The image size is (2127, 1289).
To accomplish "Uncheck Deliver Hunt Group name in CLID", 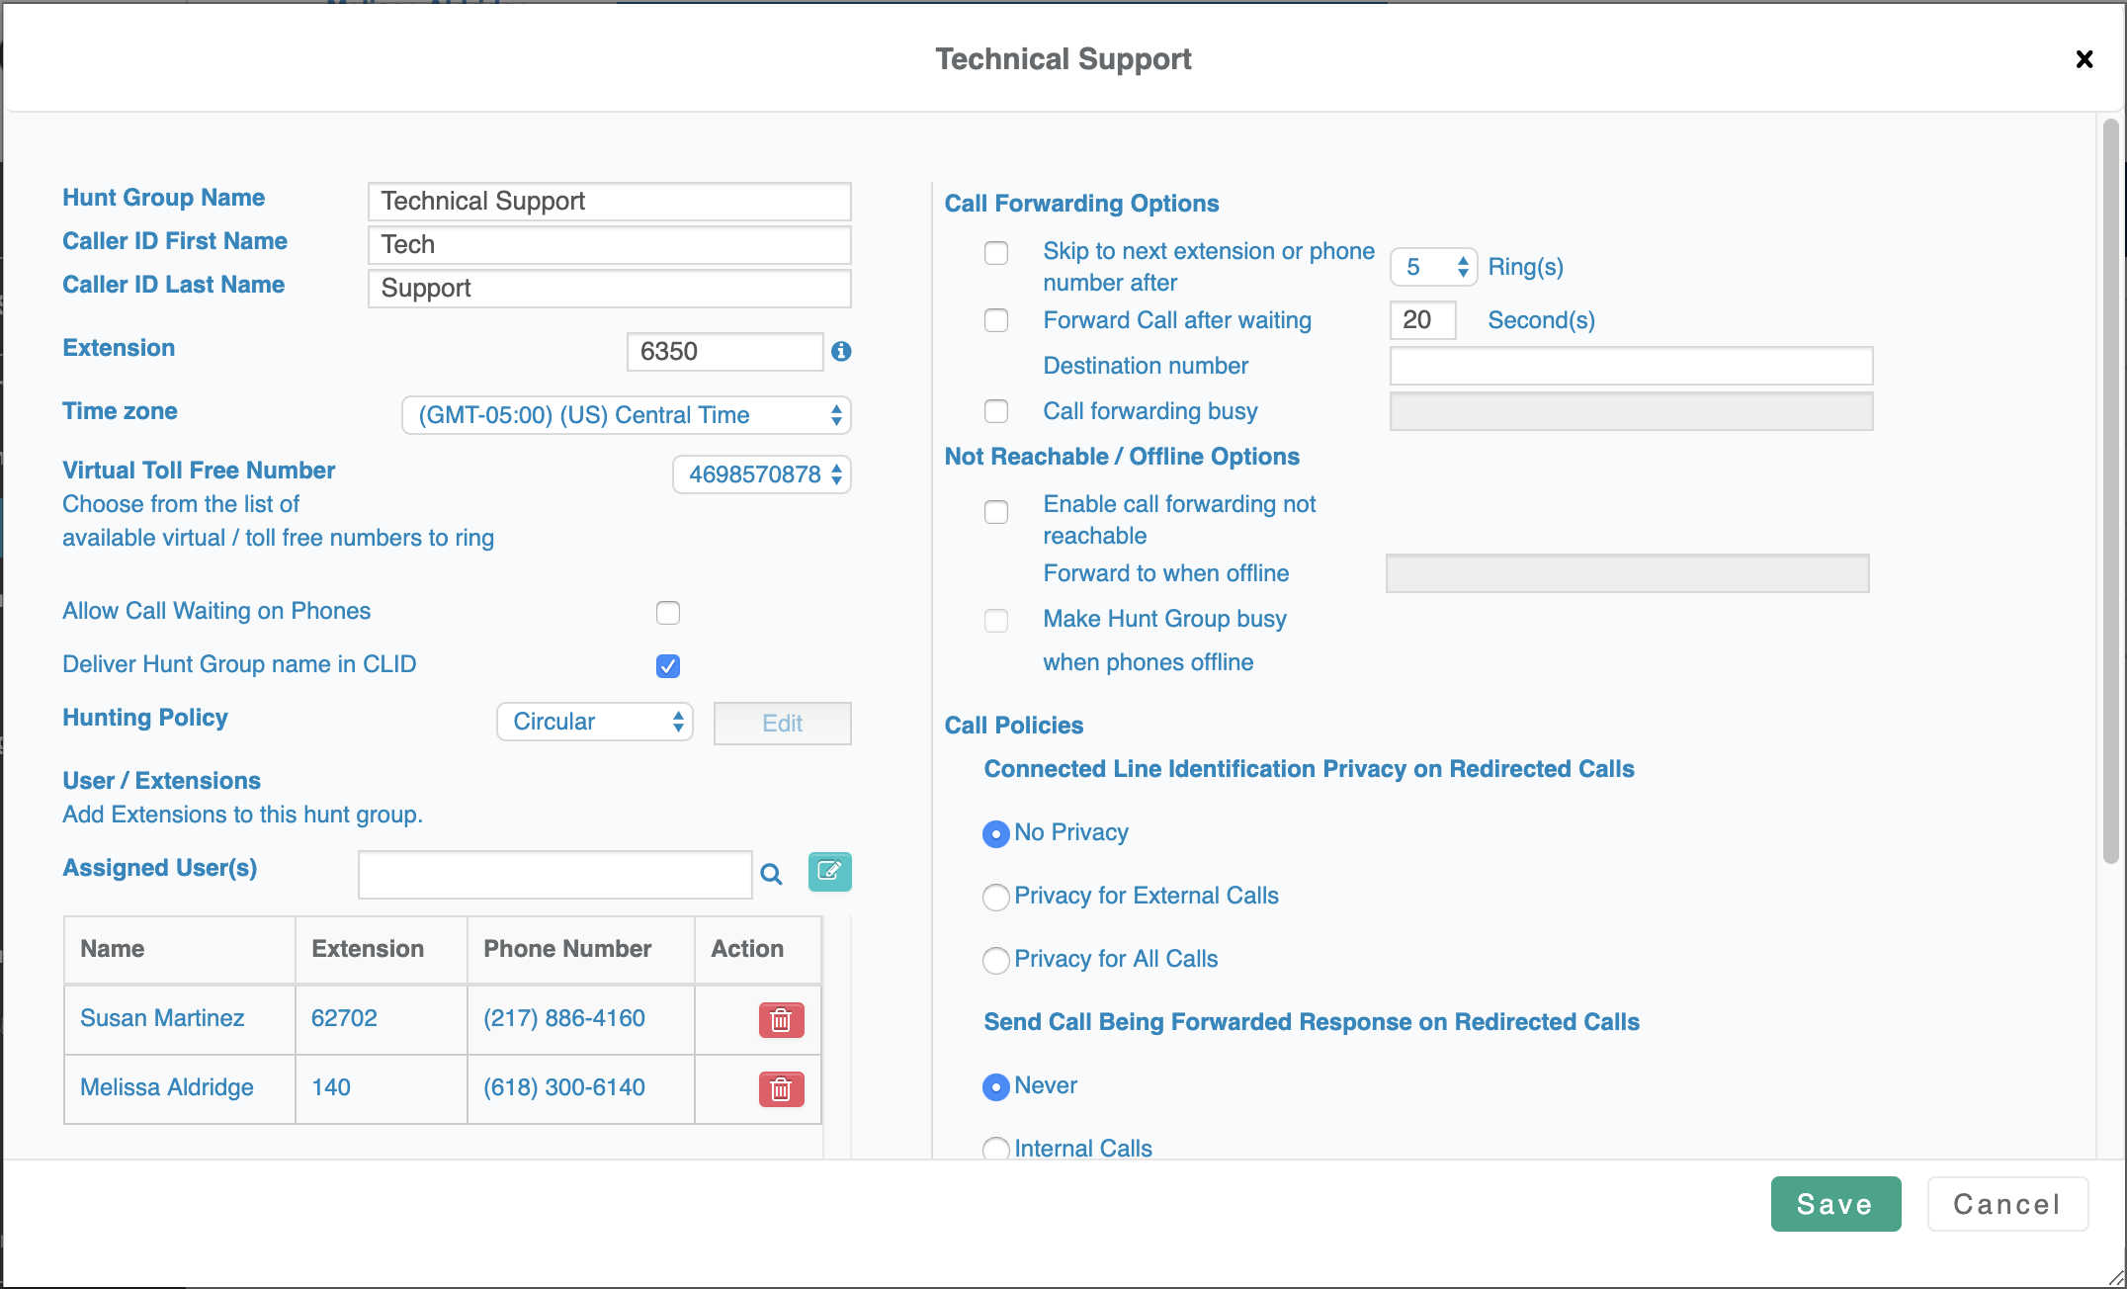I will 668,665.
